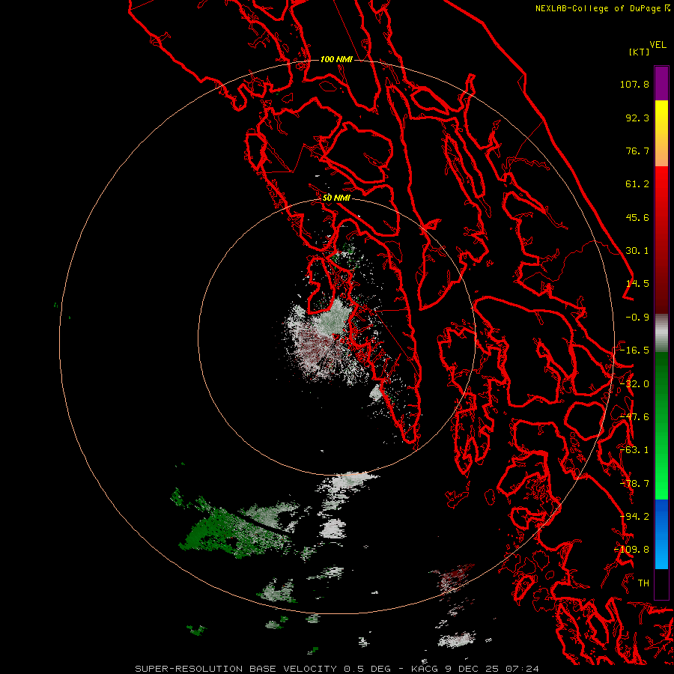Click the -63.1 legend value
The image size is (674, 674).
tap(634, 450)
